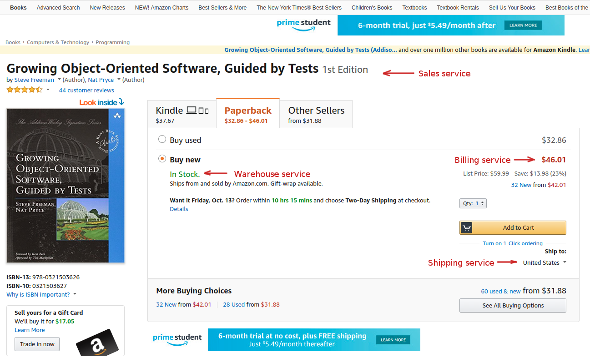Click the Look inside arrow badge
This screenshot has width=590, height=358.
coord(101,102)
